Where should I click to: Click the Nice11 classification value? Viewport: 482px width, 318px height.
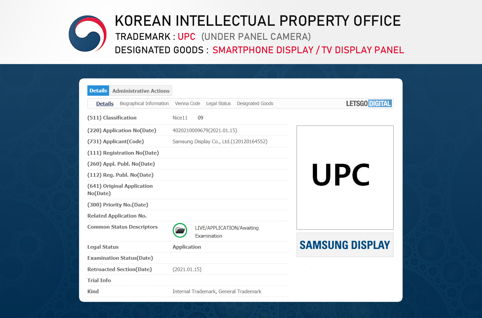180,118
